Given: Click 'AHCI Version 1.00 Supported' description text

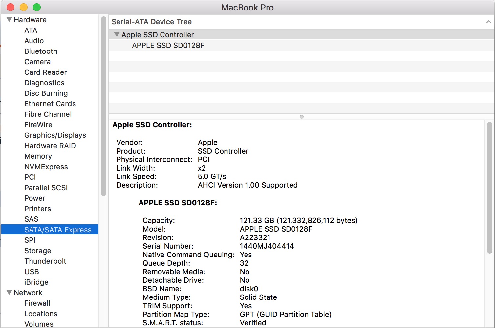Looking at the screenshot, I should 247,185.
